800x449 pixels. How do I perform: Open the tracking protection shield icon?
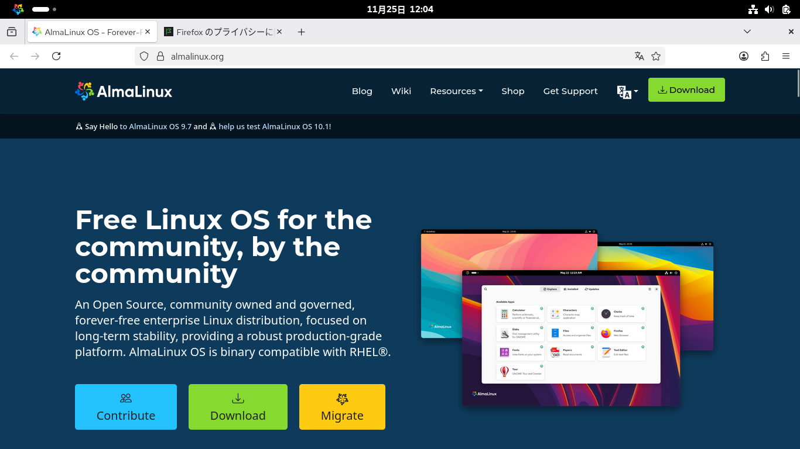pyautogui.click(x=144, y=56)
